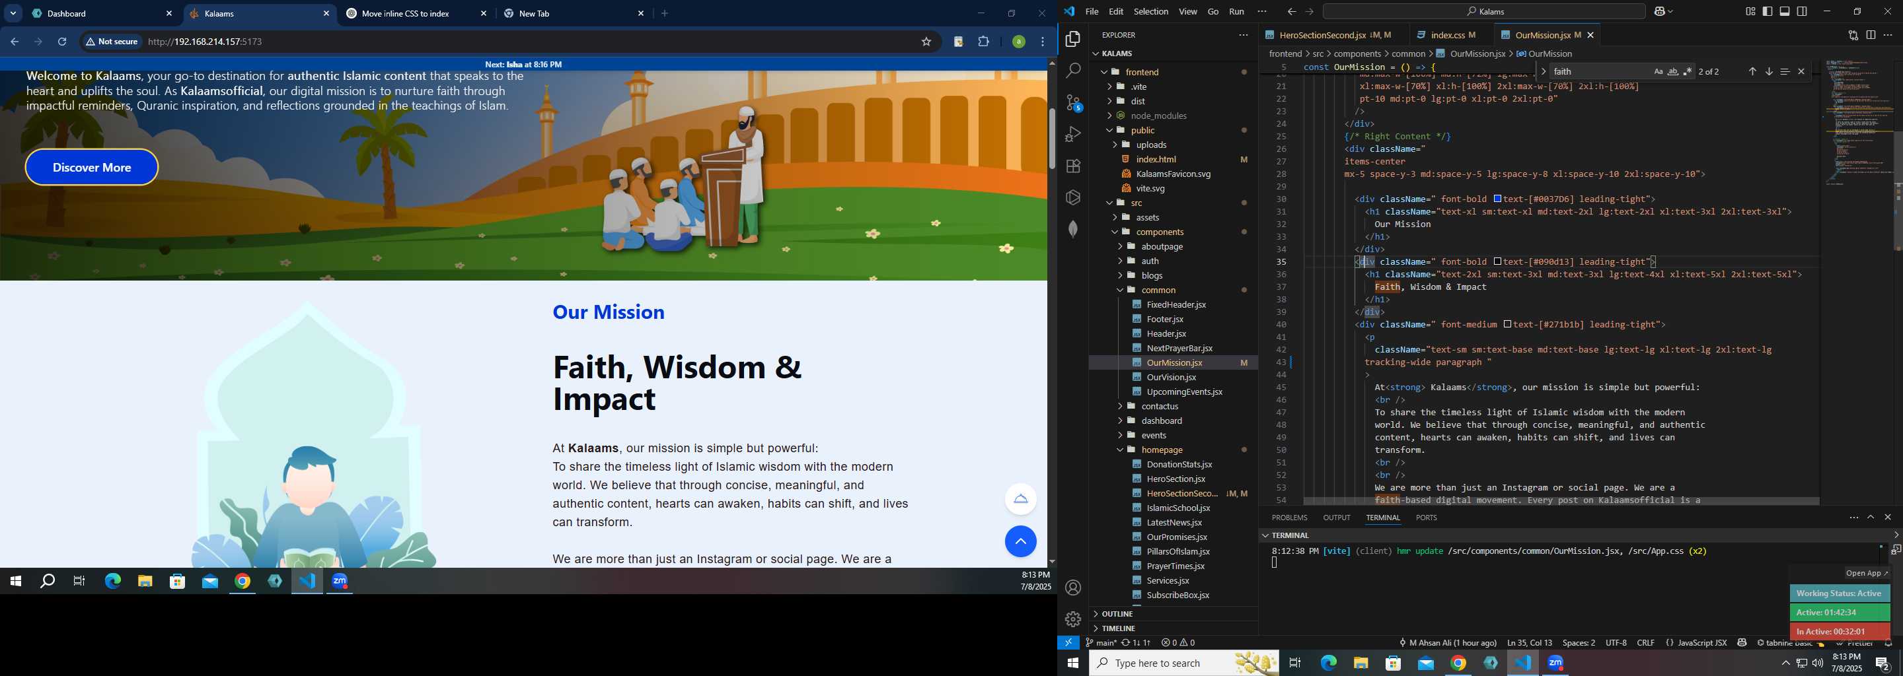Click the mosque icon button on webpage

[x=1020, y=499]
